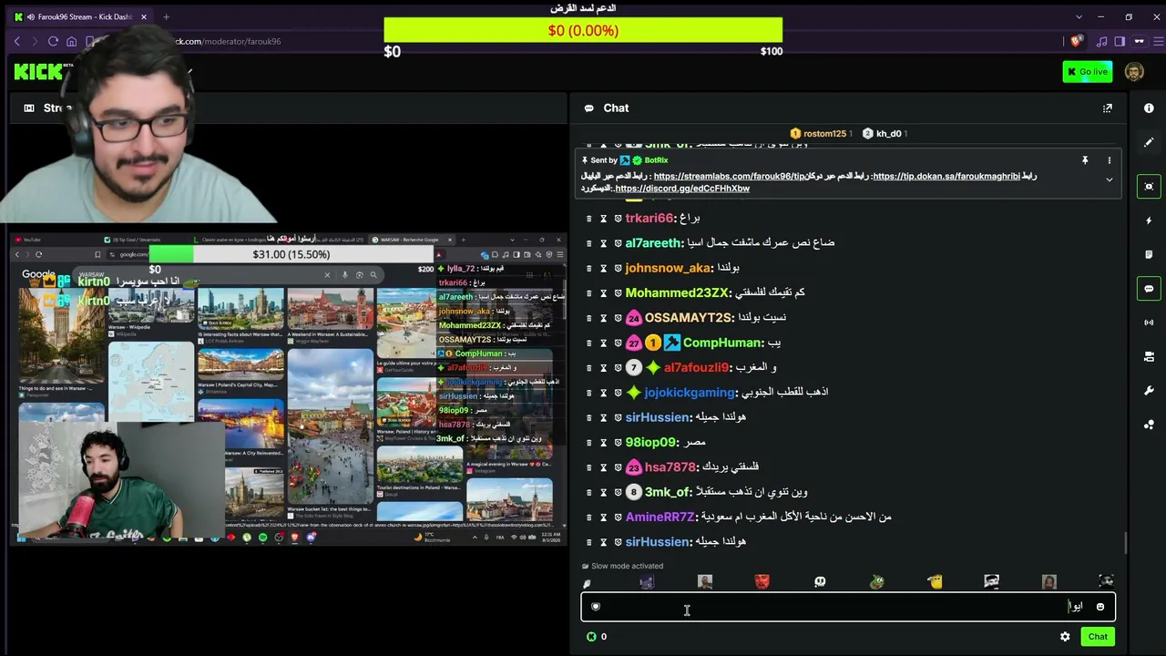Ban user johnsnow_aka with shield icon
This screenshot has width=1166, height=656.
click(618, 268)
